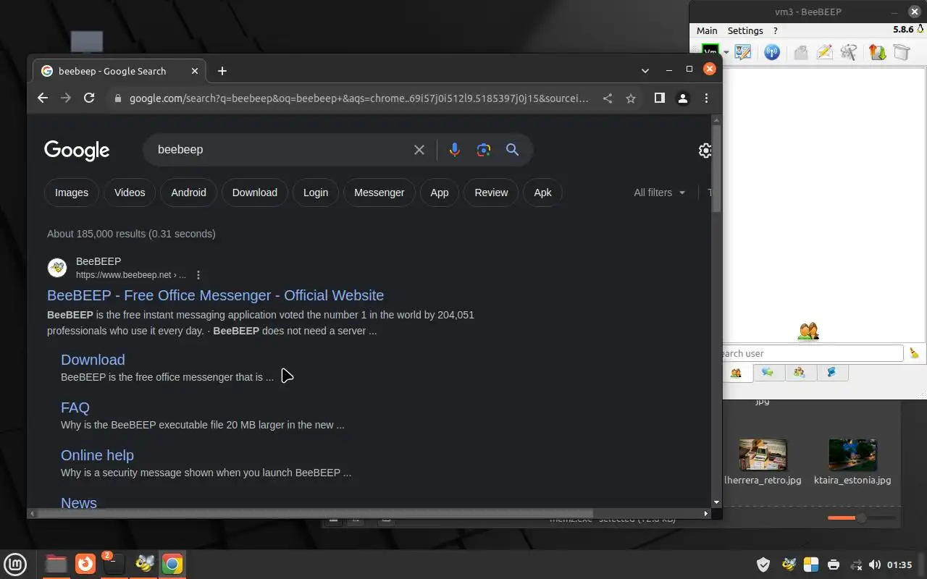This screenshot has width=927, height=579.
Task: Click the blue broadcast antenna icon in BeeBEEP
Action: 772,52
